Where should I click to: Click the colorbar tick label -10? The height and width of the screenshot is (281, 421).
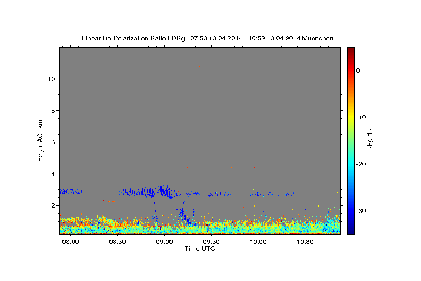[361, 117]
